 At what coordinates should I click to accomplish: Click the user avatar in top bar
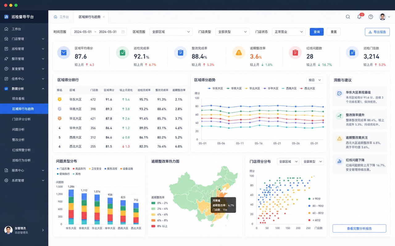[x=383, y=17]
